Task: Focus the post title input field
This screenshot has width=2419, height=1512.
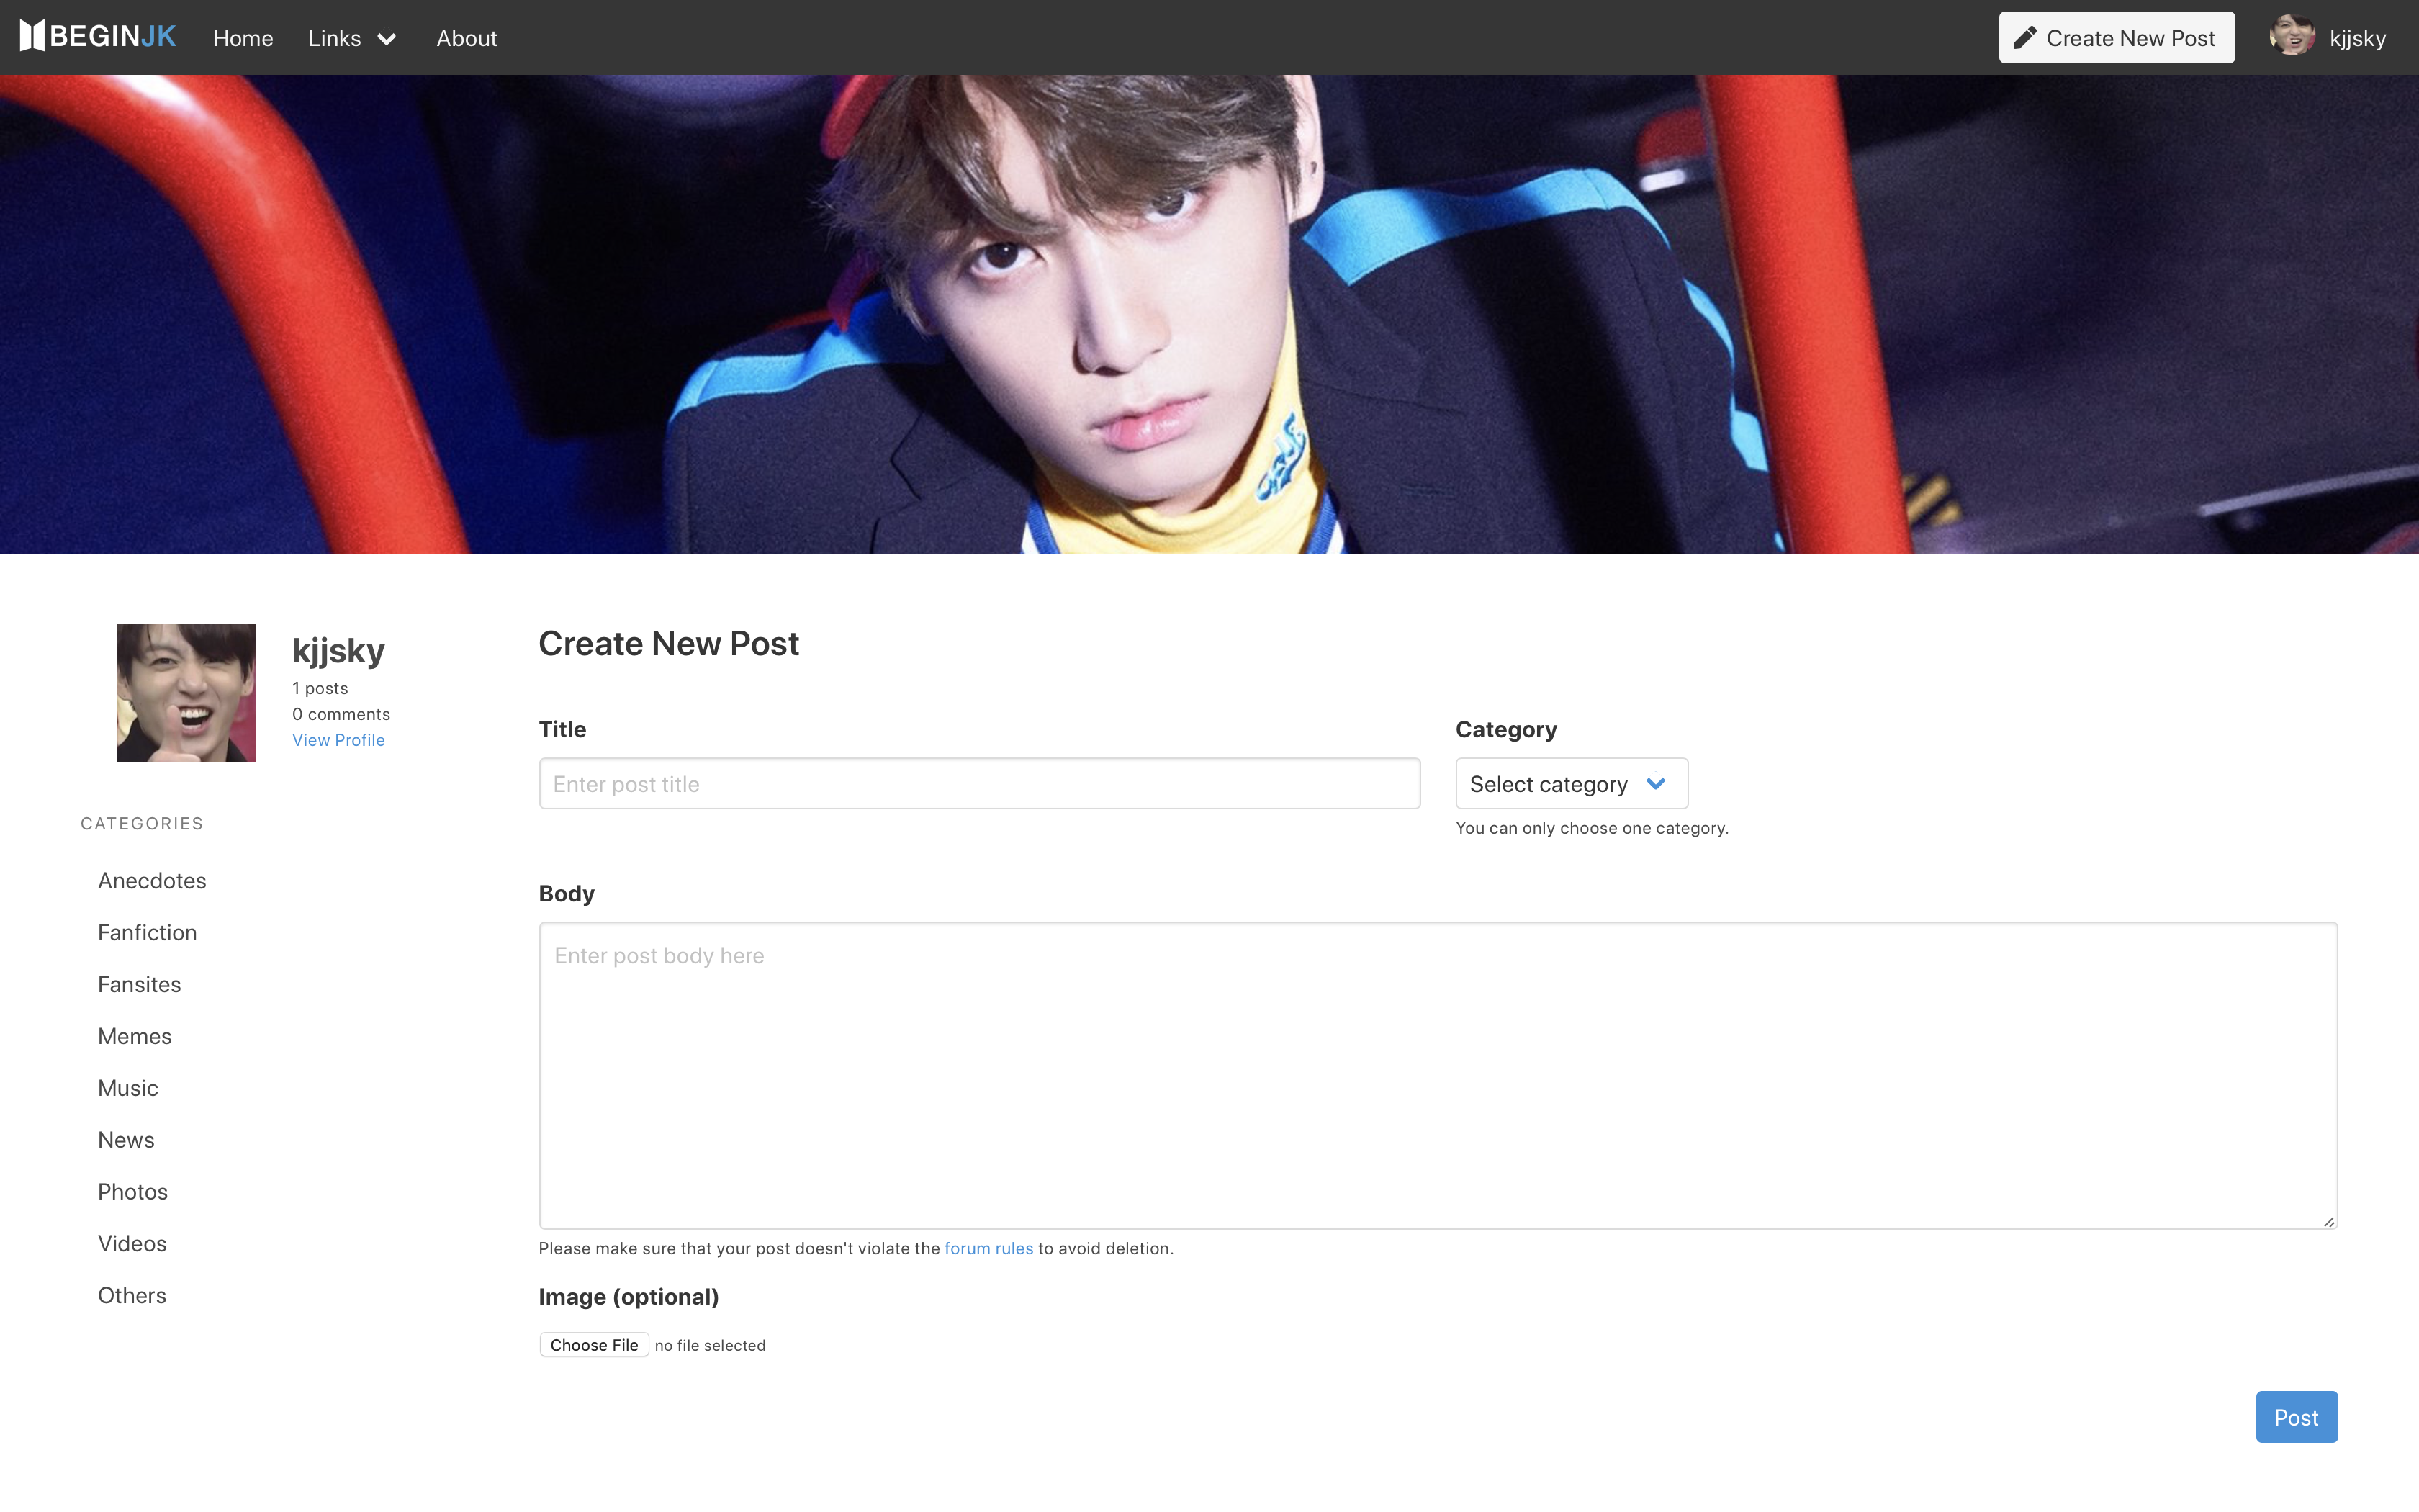Action: [980, 784]
